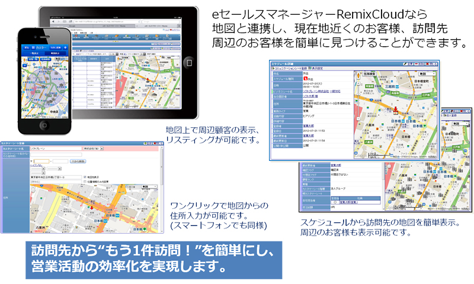
Task: Click the zoom in button on the registration map
Action: 33,188
